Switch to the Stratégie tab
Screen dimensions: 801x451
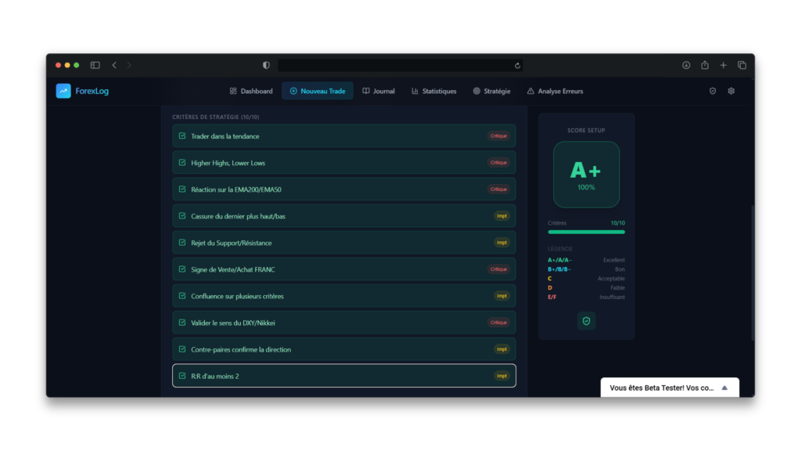(x=491, y=91)
